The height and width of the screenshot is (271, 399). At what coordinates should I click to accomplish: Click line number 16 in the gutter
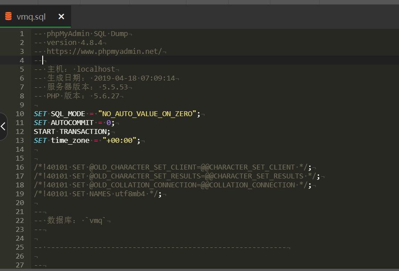pos(20,167)
